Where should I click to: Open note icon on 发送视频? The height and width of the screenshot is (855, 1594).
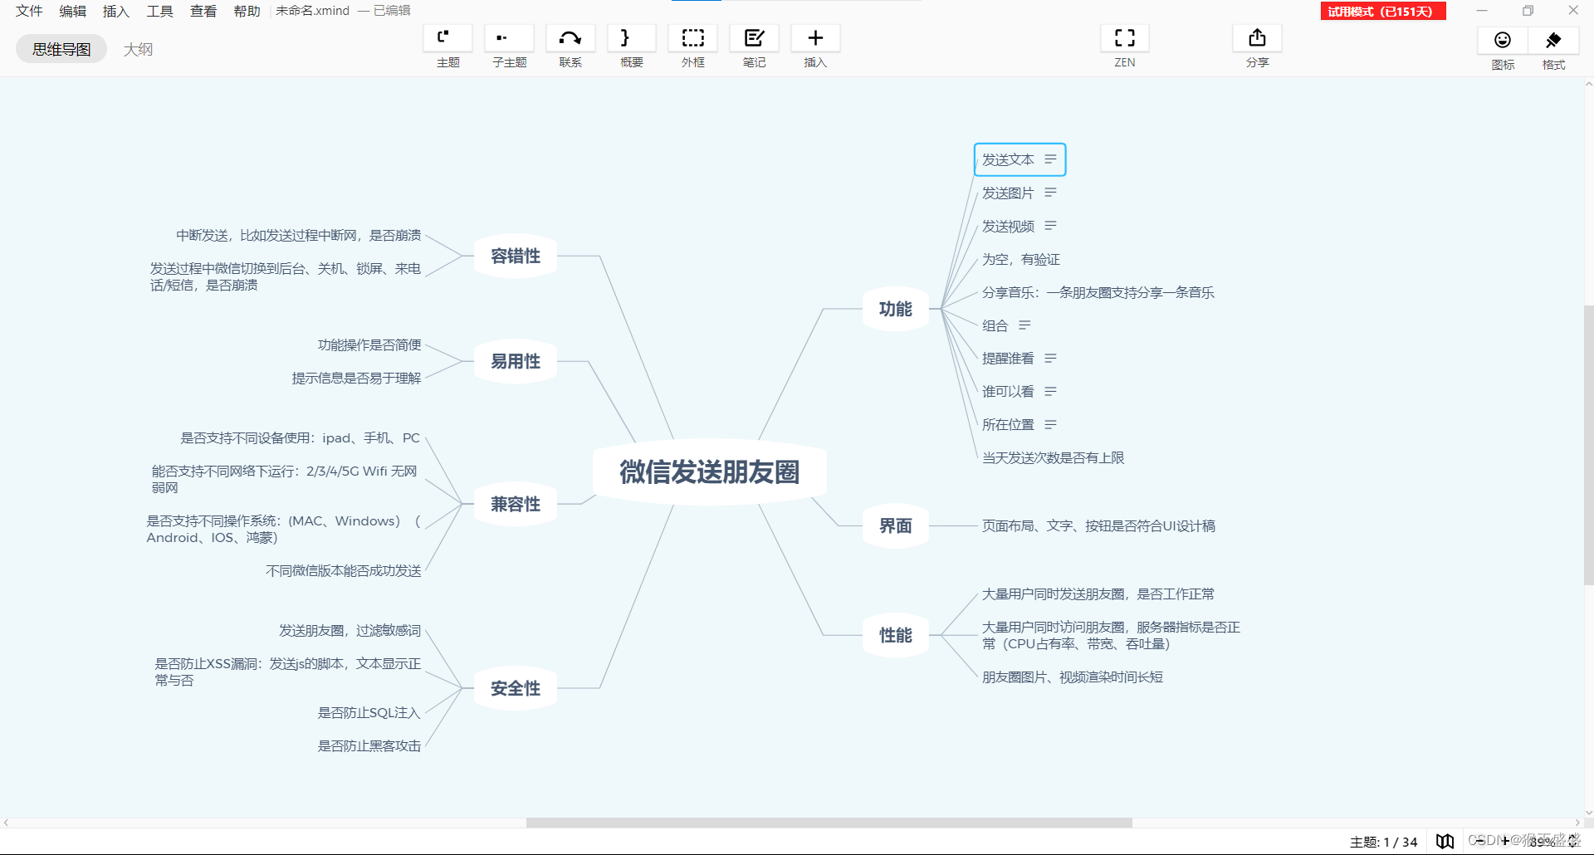click(x=1050, y=226)
